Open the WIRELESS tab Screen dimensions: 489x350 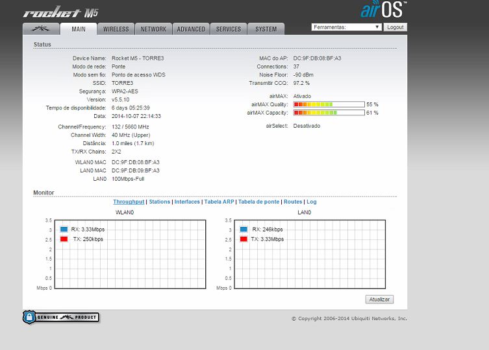(116, 29)
